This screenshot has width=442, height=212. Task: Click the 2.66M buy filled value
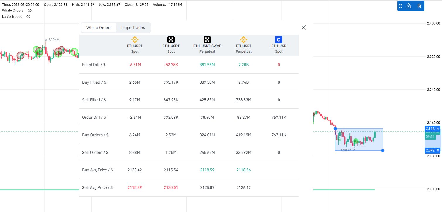coord(135,82)
